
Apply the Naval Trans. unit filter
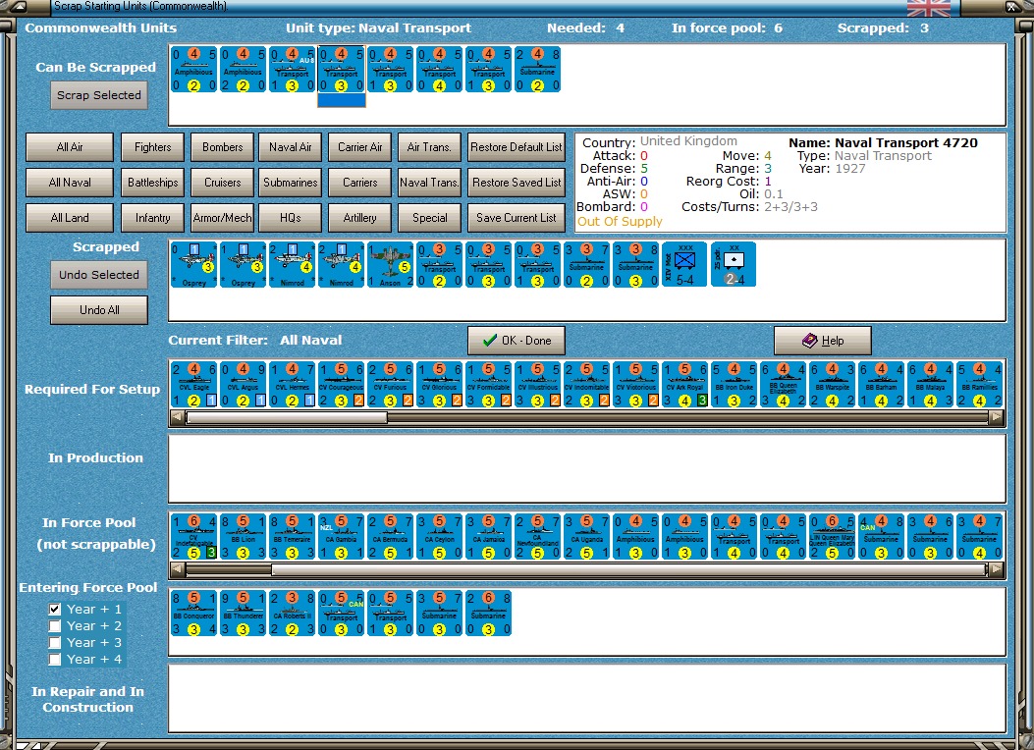coord(429,183)
